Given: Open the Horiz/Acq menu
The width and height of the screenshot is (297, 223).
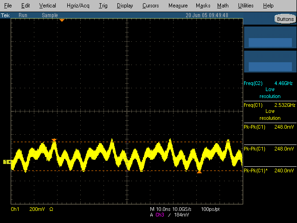Looking at the screenshot, I should (78, 6).
